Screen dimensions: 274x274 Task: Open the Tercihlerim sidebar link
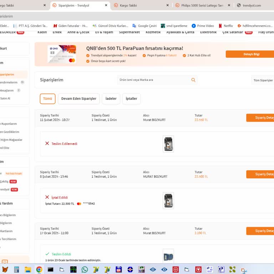pyautogui.click(x=9, y=239)
